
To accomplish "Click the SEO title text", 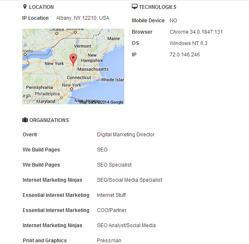I will [102, 150].
